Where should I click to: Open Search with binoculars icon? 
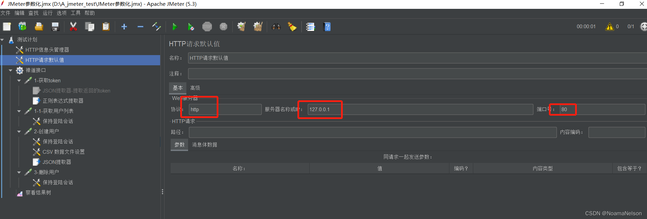coord(276,27)
